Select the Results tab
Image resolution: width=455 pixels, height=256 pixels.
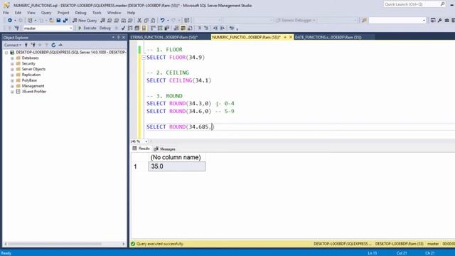[x=141, y=149]
